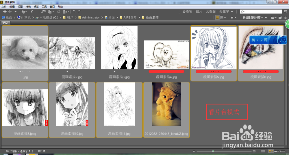Open the parent/favorites navigation dropdown arrow
Image resolution: width=289 pixels, height=155 pixels.
coord(16,12)
